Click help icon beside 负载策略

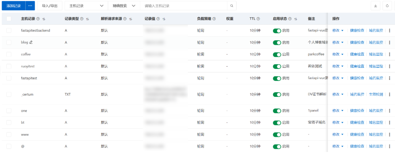tap(214, 19)
